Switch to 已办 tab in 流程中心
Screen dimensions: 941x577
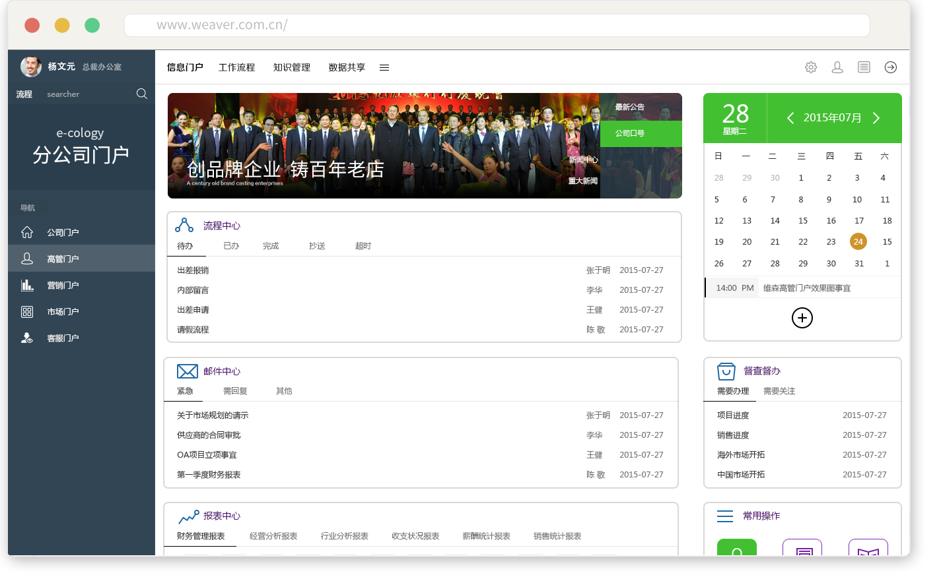[231, 246]
